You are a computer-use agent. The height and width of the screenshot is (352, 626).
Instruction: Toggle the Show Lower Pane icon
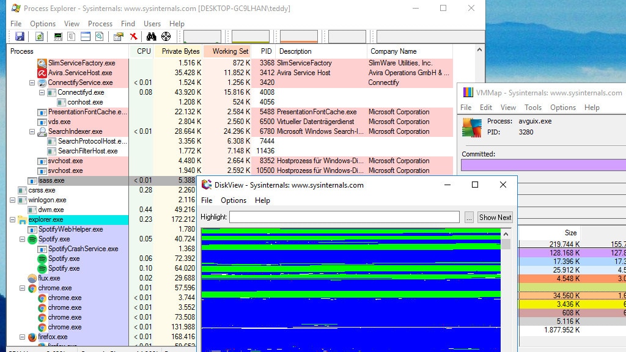(86, 37)
